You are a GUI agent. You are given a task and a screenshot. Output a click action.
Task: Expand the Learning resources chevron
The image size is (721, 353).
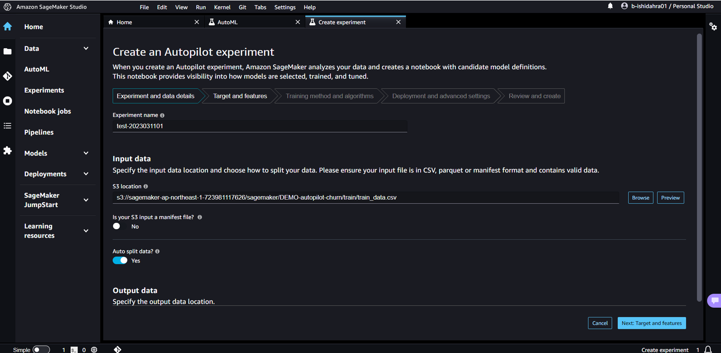[x=86, y=231]
